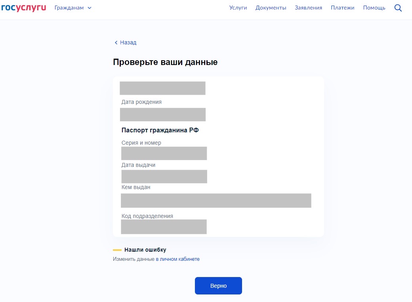Viewport: 412px width, 302px height.
Task: Click the redacted Серия и номер value
Action: tap(164, 153)
